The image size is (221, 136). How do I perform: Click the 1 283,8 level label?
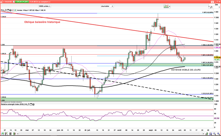[x=3, y=54]
